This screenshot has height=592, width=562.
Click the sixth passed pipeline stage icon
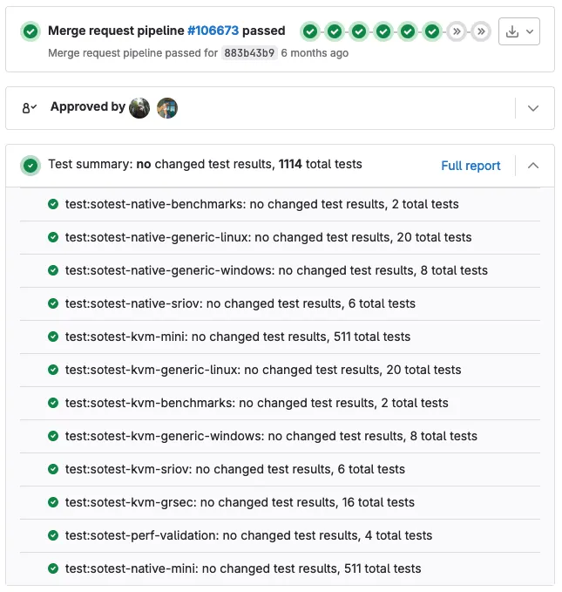[432, 31]
